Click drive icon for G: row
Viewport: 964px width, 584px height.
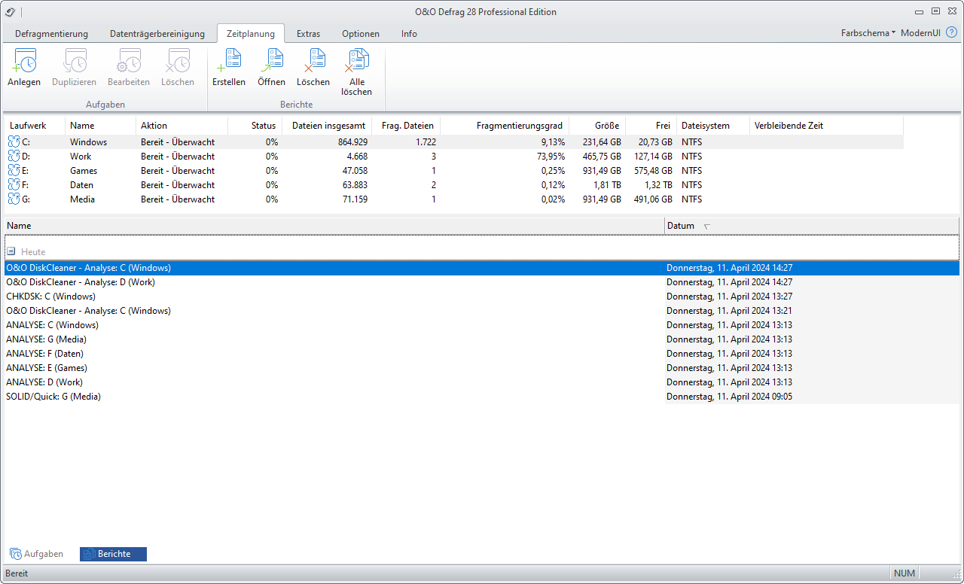point(14,199)
